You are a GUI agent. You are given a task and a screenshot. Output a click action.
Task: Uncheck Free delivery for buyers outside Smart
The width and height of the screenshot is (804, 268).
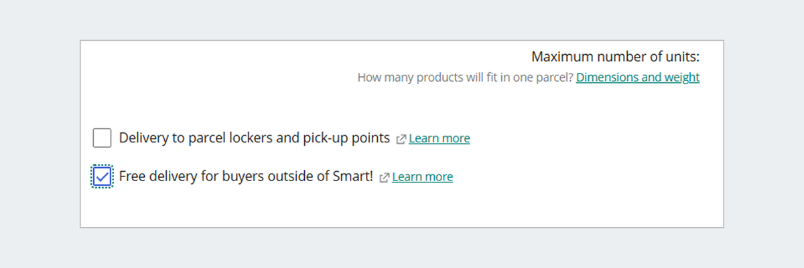102,177
